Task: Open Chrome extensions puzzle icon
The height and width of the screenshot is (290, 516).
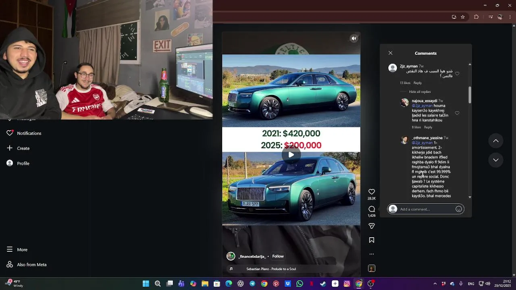Action: pyautogui.click(x=476, y=17)
